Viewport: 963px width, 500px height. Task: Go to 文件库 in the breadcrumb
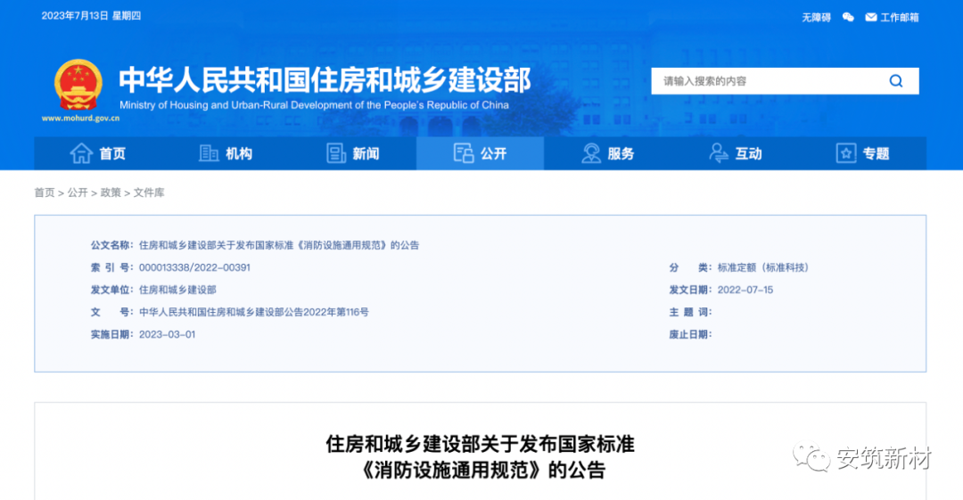[x=149, y=193]
